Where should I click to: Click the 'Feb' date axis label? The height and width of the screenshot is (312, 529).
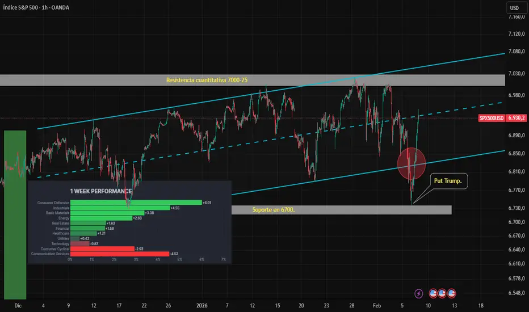(377, 306)
